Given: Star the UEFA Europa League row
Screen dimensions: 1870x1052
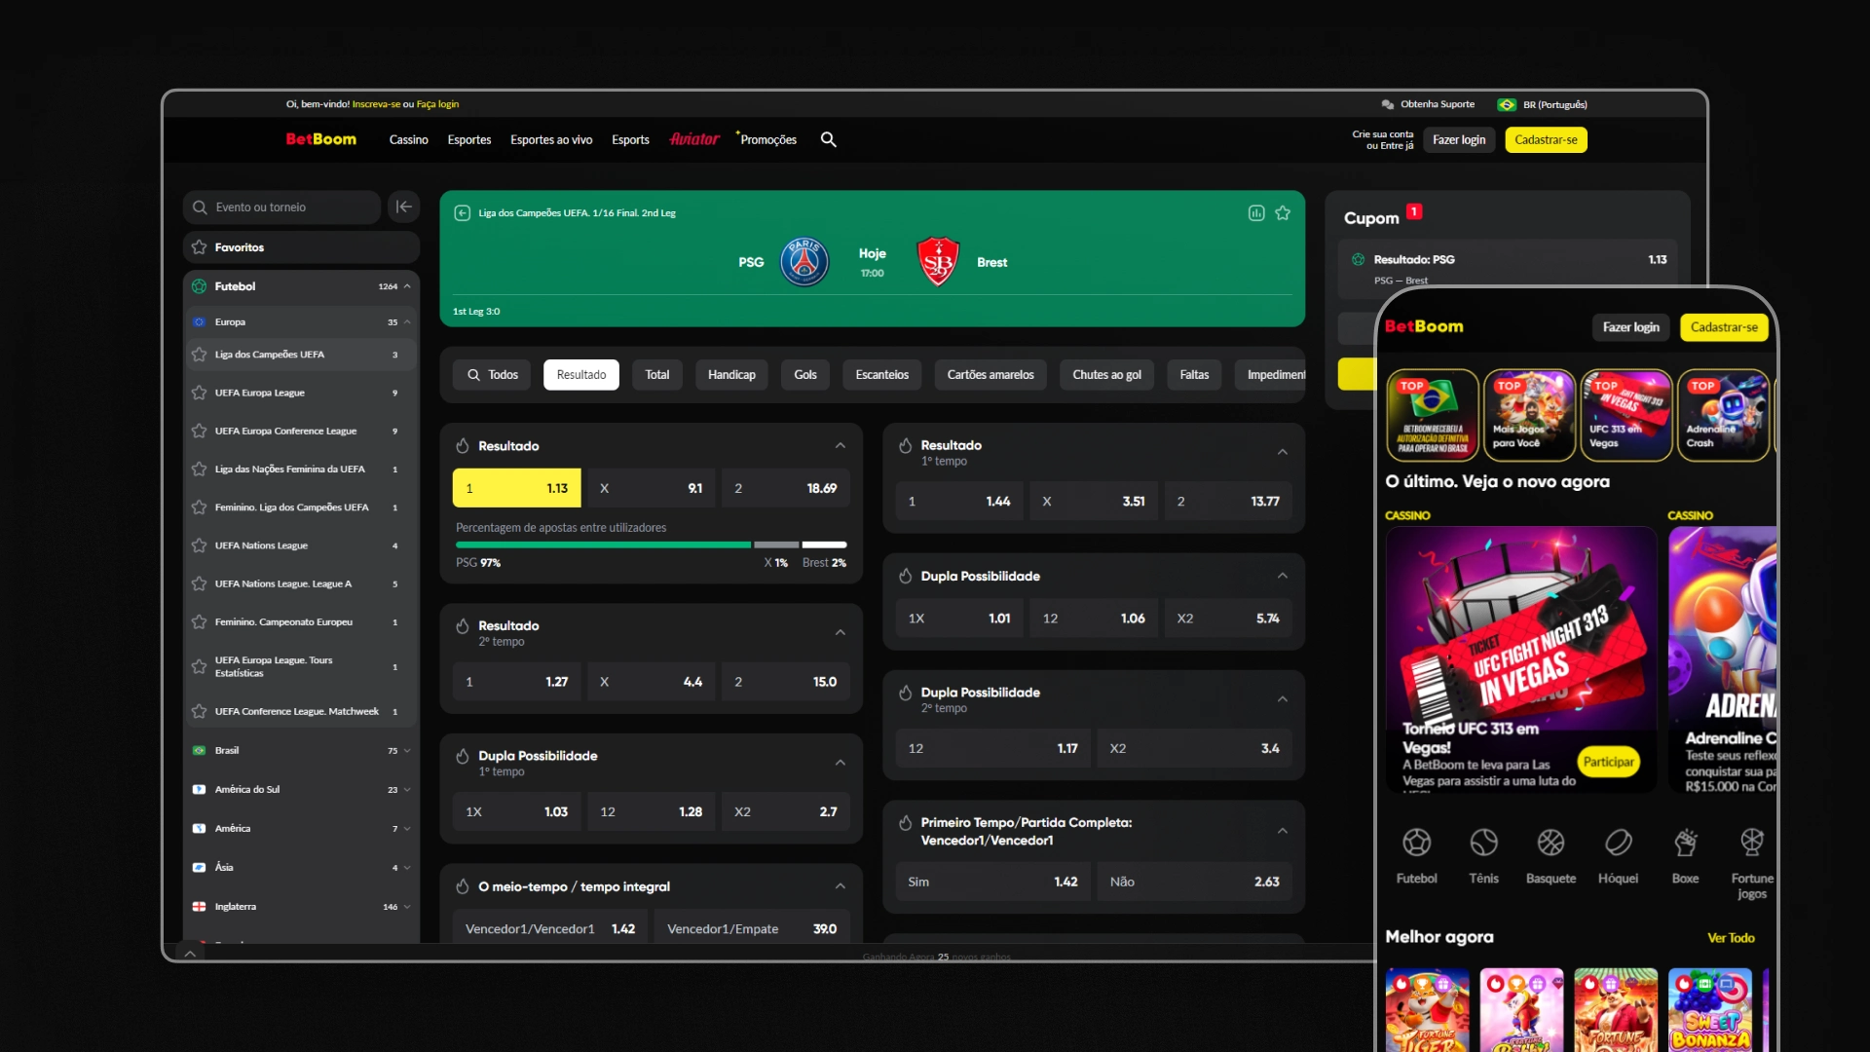Looking at the screenshot, I should (199, 393).
